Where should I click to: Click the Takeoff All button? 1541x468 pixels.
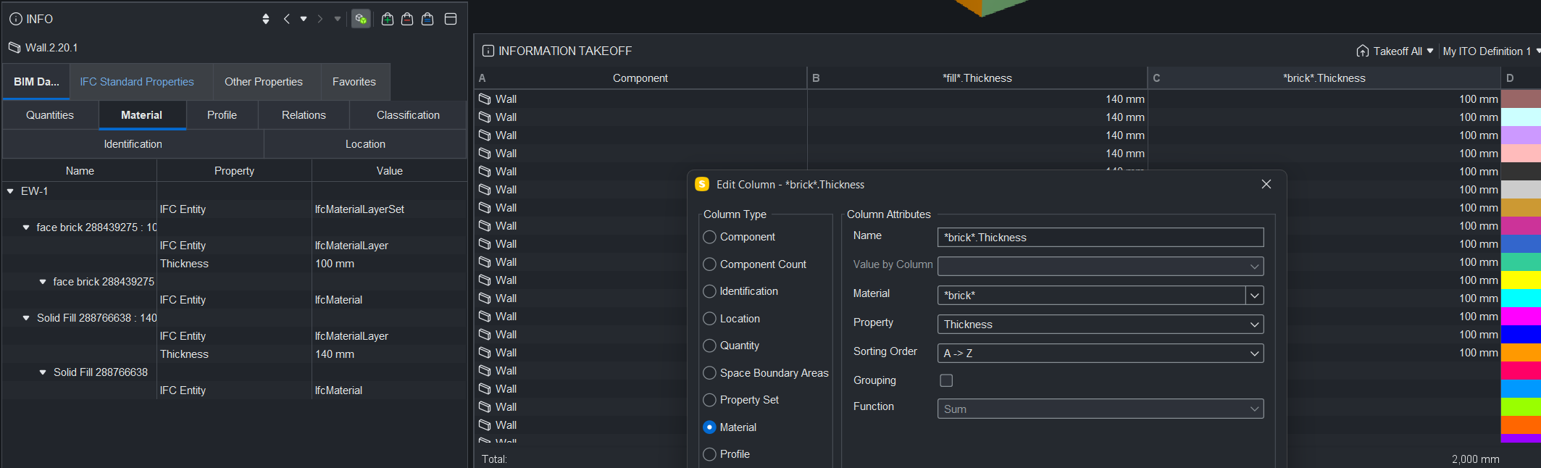coord(1395,51)
